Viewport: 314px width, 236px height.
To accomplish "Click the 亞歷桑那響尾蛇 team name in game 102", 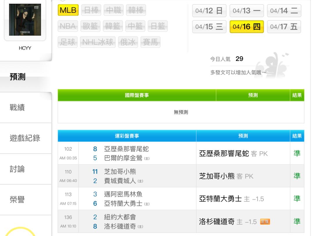I will click(126, 149).
